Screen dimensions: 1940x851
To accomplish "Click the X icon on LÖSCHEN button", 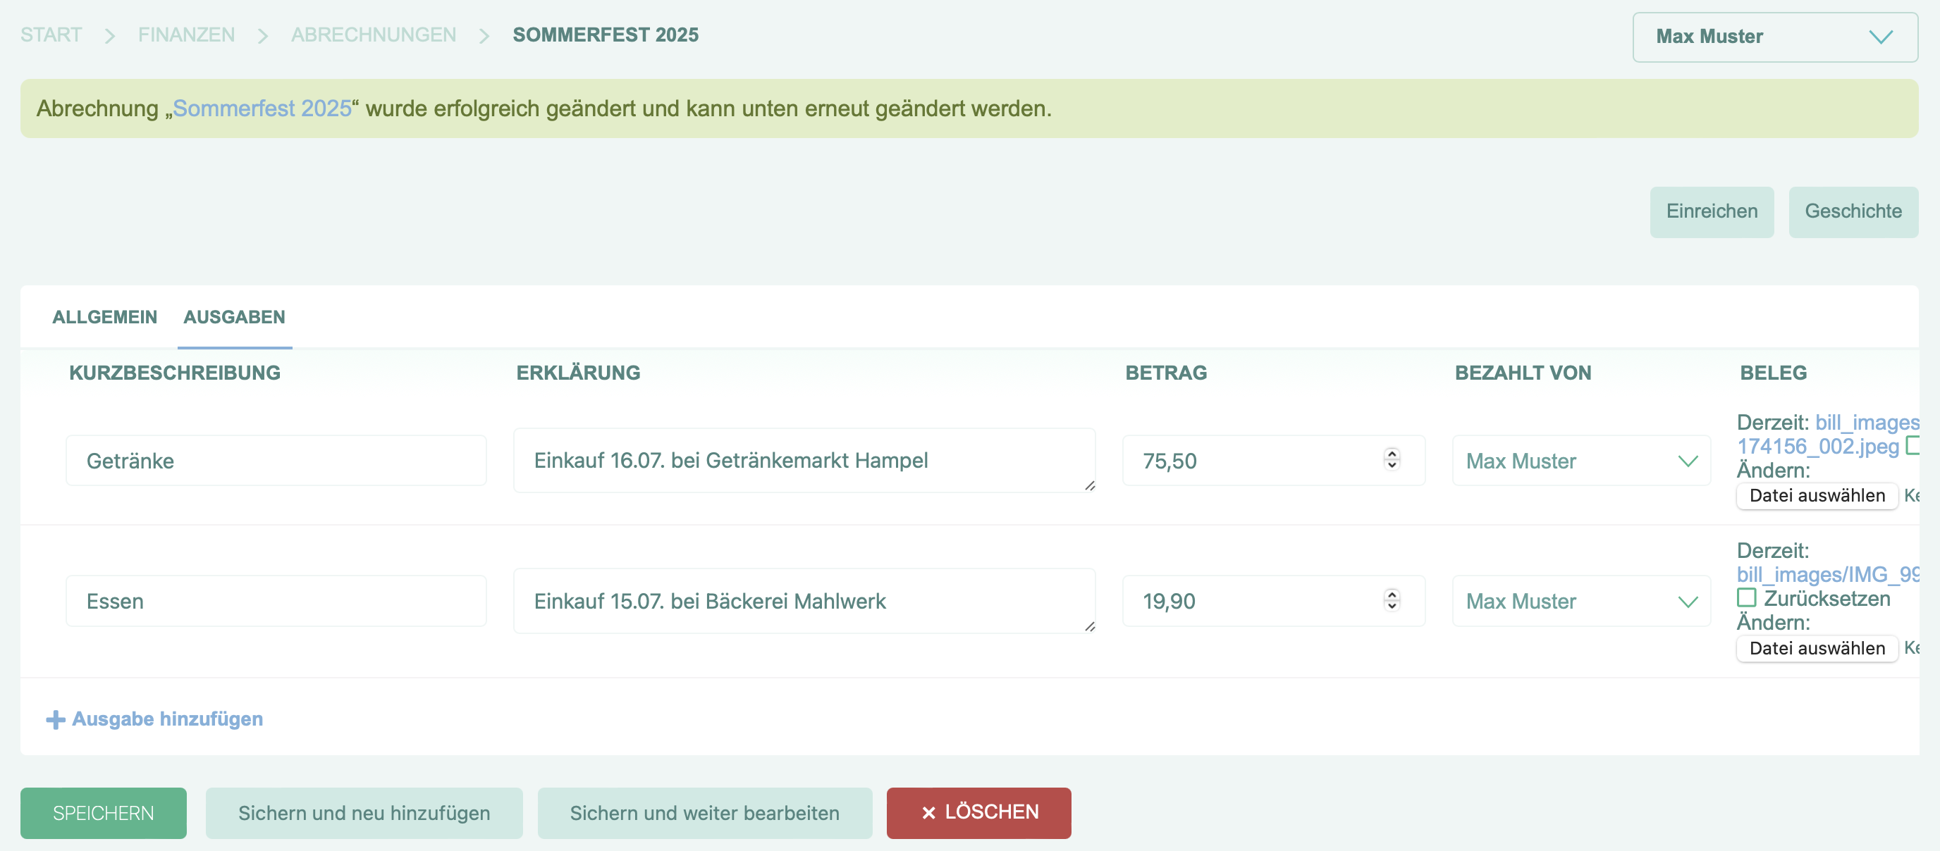I will (x=928, y=813).
